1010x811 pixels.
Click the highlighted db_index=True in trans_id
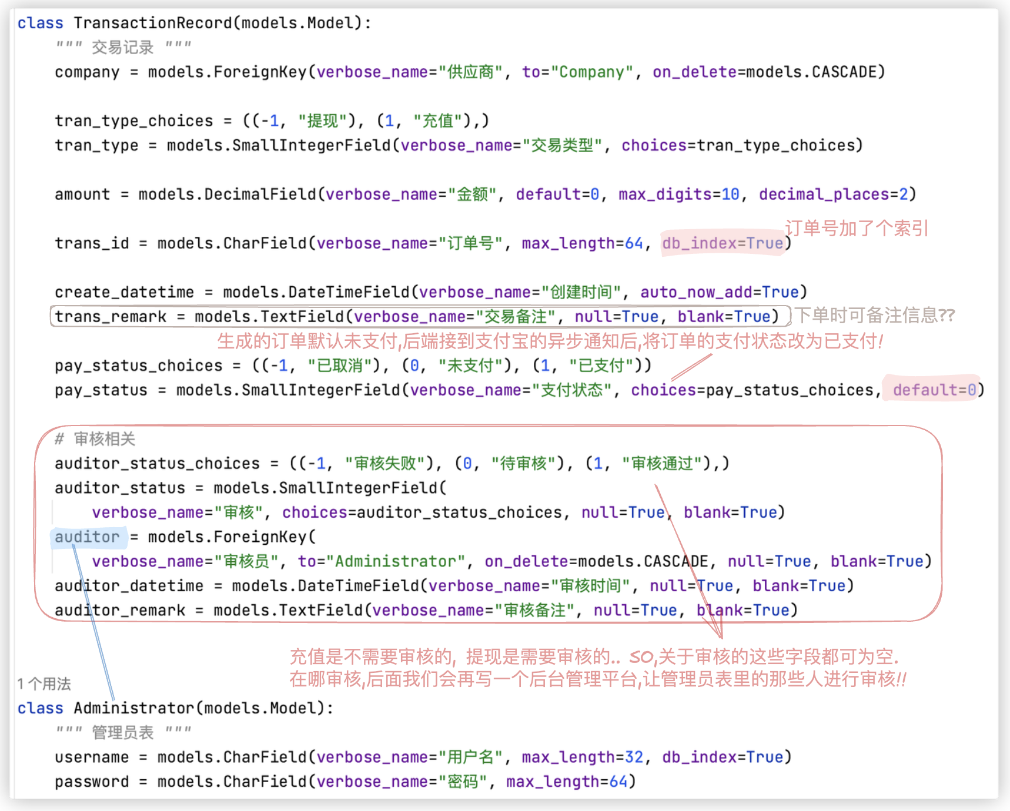tap(723, 243)
